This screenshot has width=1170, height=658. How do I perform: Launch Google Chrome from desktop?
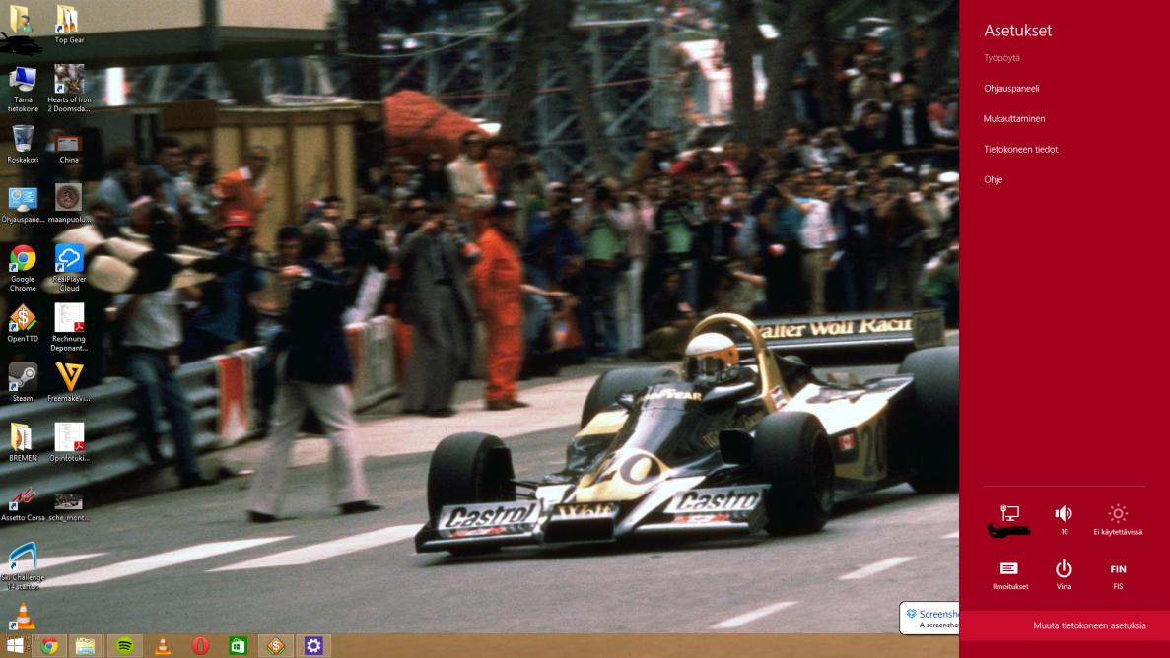[23, 268]
